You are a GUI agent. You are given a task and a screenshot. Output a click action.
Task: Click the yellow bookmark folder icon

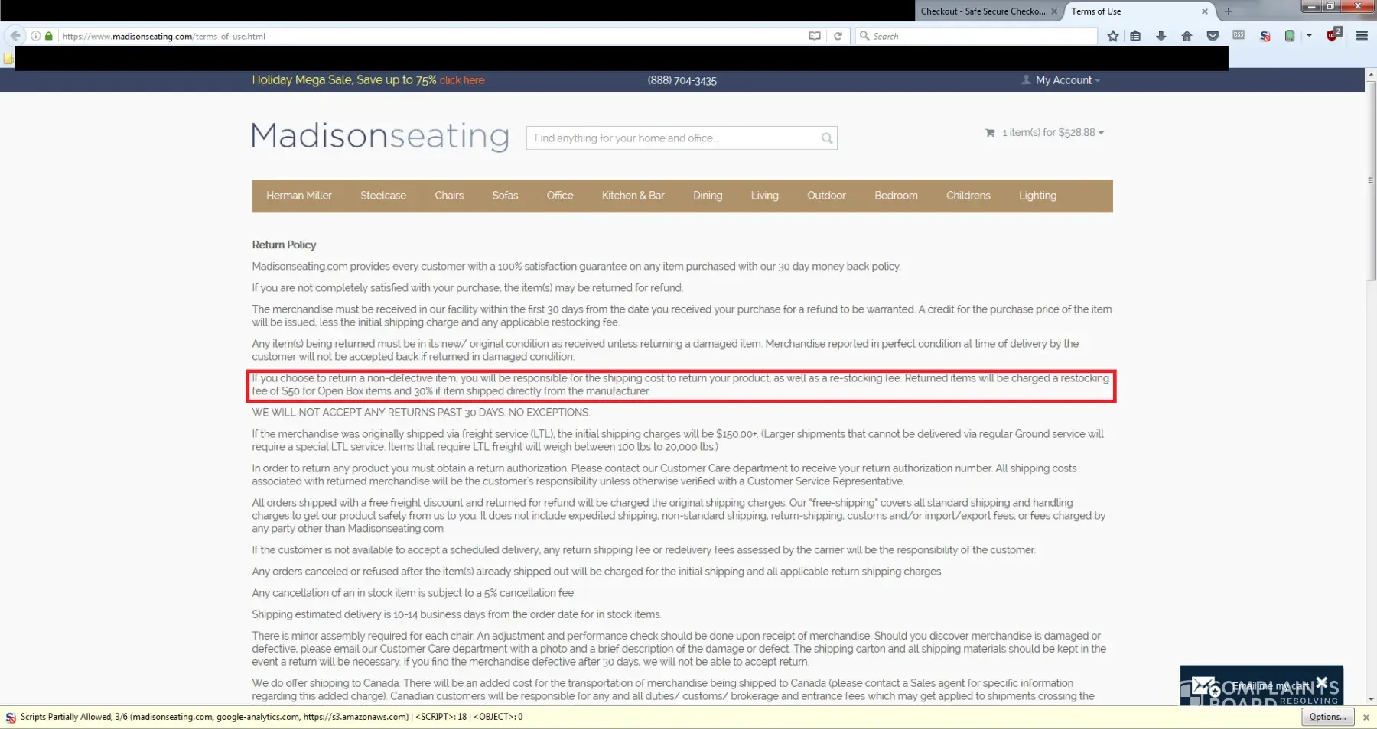(8, 59)
